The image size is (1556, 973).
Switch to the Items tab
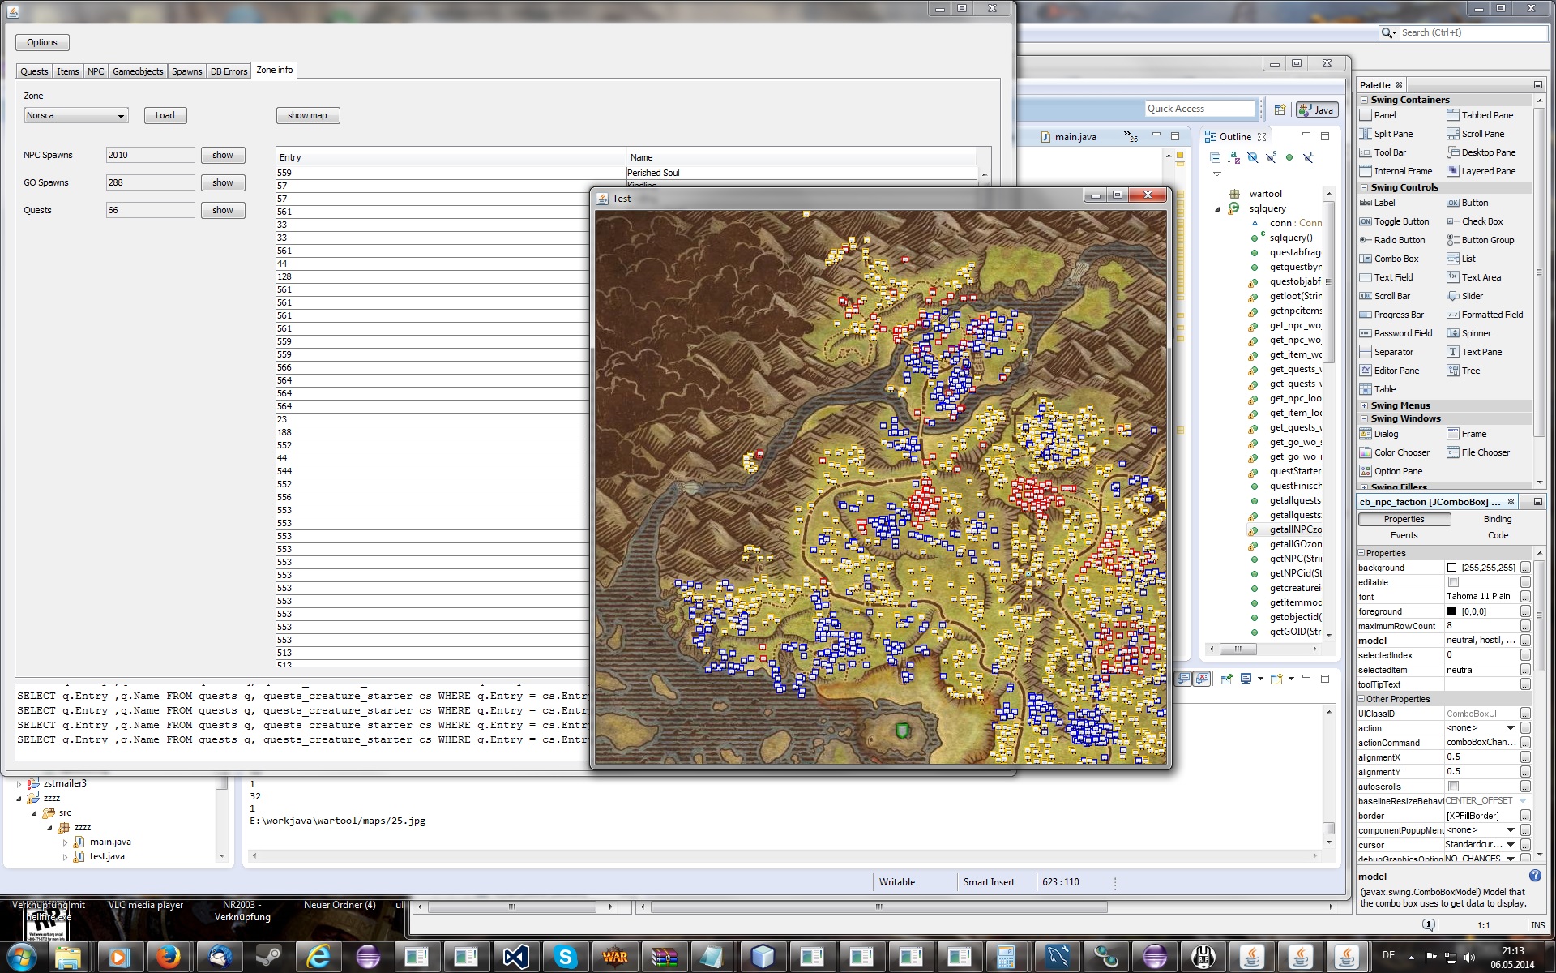coord(68,71)
